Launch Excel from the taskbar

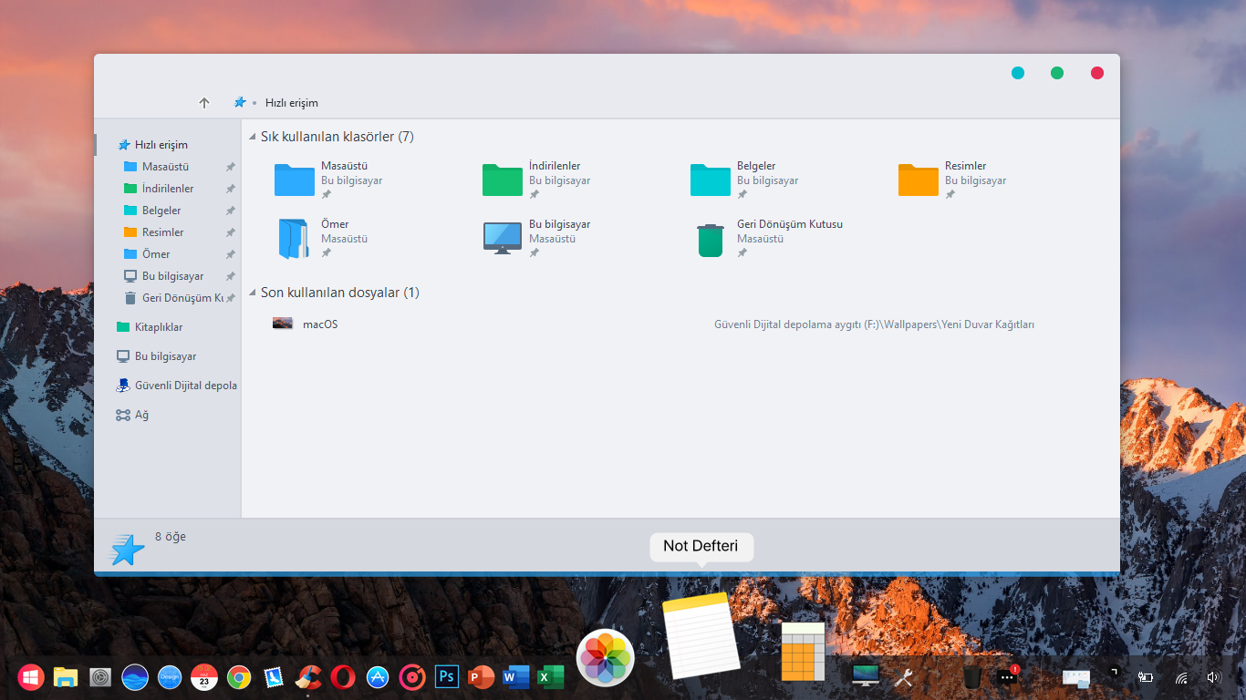tap(550, 677)
